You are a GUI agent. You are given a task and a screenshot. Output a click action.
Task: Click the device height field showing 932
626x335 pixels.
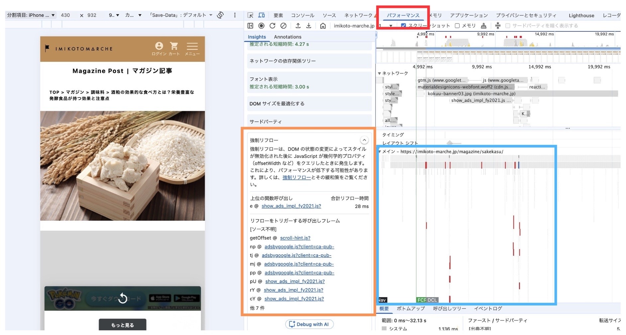(92, 15)
